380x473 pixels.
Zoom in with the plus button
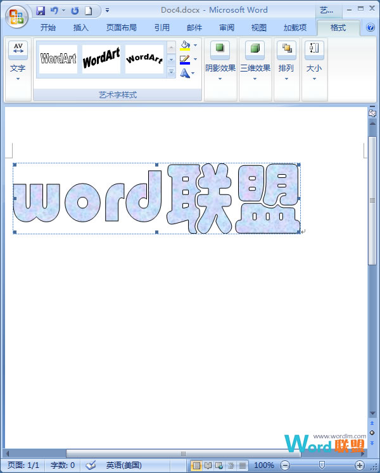click(360, 465)
